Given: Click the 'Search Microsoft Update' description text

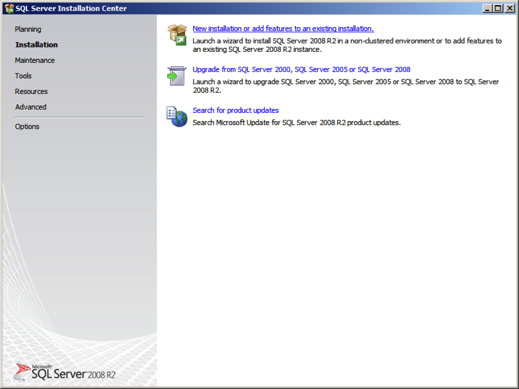Looking at the screenshot, I should point(296,123).
